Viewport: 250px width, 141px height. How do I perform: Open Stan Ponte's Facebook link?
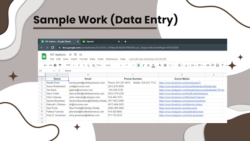[178, 108]
